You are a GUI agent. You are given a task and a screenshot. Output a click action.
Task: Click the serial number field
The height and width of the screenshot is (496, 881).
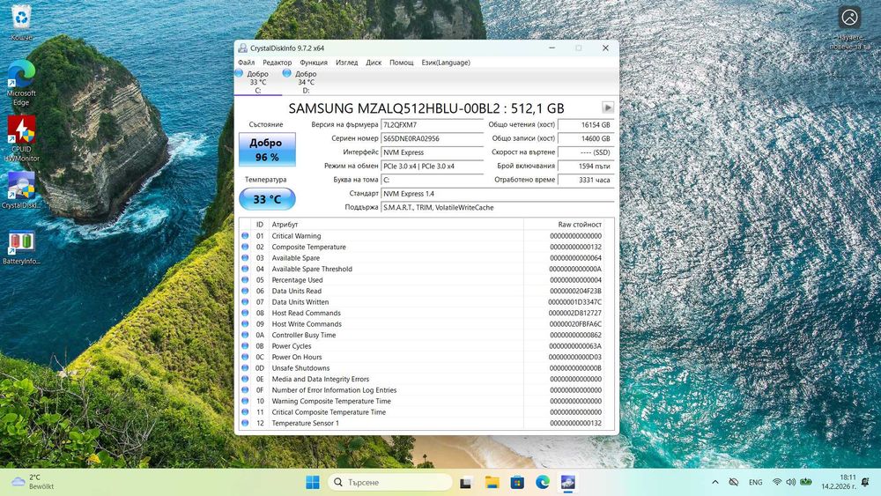pyautogui.click(x=432, y=138)
